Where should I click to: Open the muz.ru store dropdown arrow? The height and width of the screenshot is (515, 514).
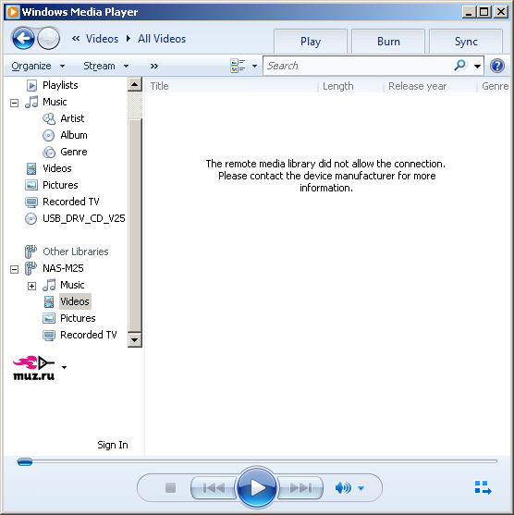tap(64, 367)
